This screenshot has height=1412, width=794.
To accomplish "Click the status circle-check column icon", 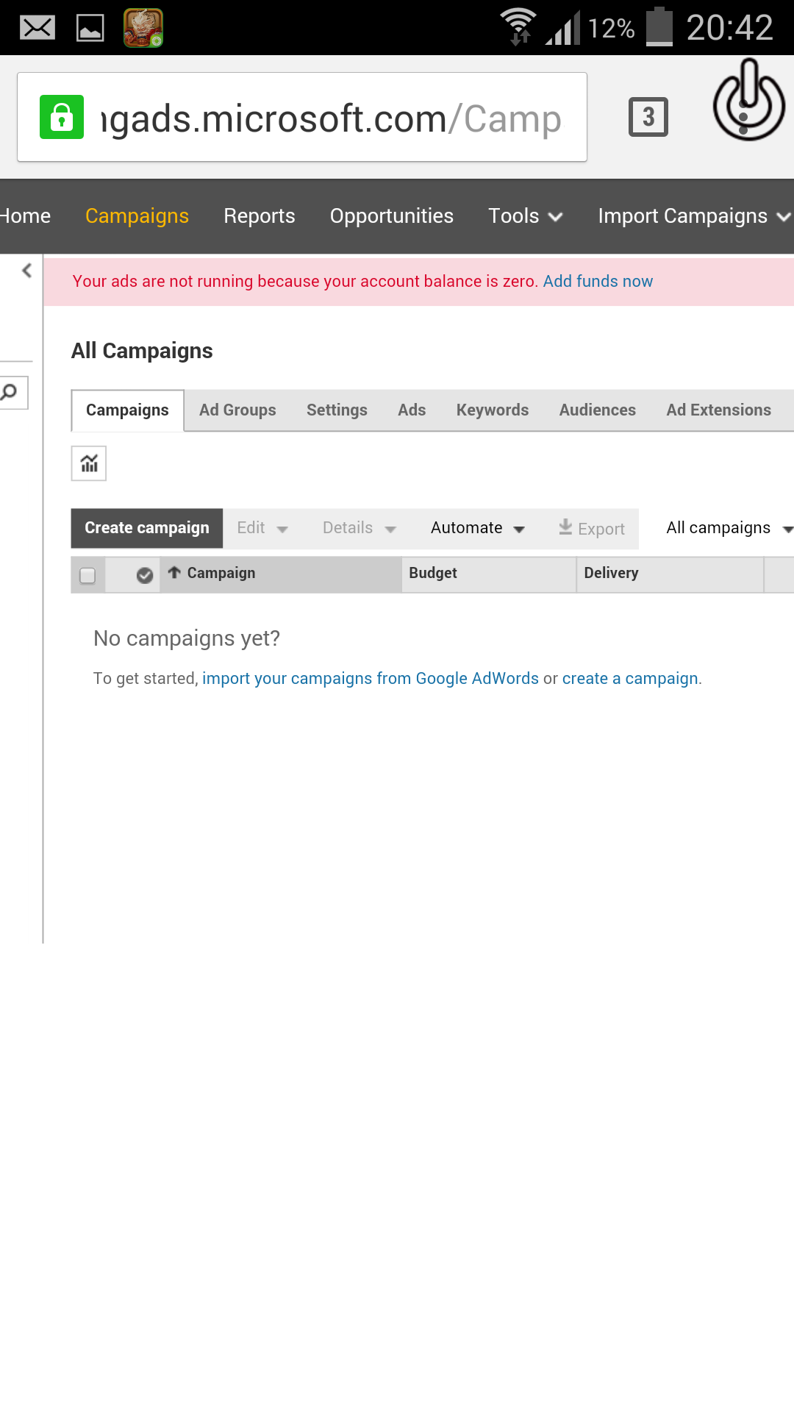I will pyautogui.click(x=145, y=575).
